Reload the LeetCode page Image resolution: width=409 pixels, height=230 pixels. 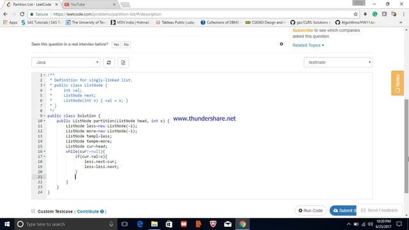pyautogui.click(x=22, y=14)
